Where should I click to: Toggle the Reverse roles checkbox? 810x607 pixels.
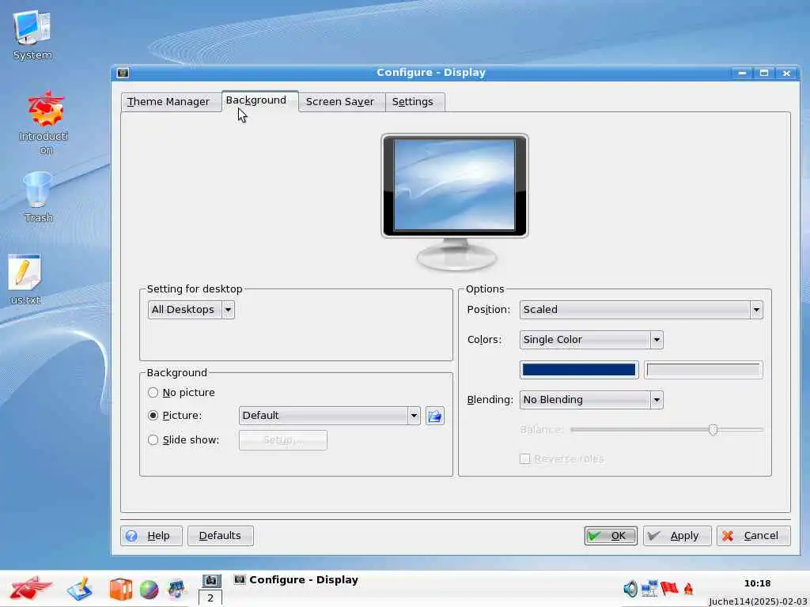525,459
